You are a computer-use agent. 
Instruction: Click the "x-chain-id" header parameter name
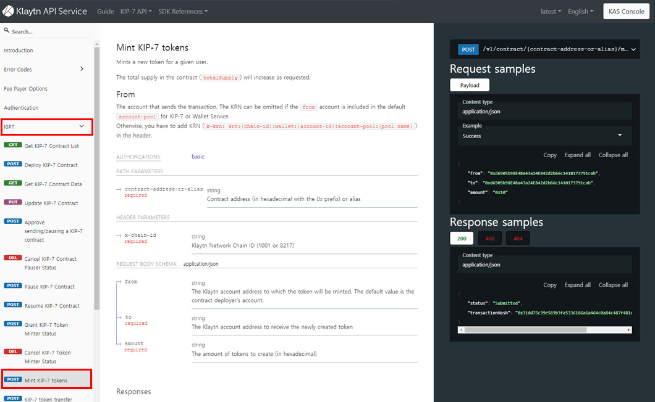pyautogui.click(x=140, y=235)
